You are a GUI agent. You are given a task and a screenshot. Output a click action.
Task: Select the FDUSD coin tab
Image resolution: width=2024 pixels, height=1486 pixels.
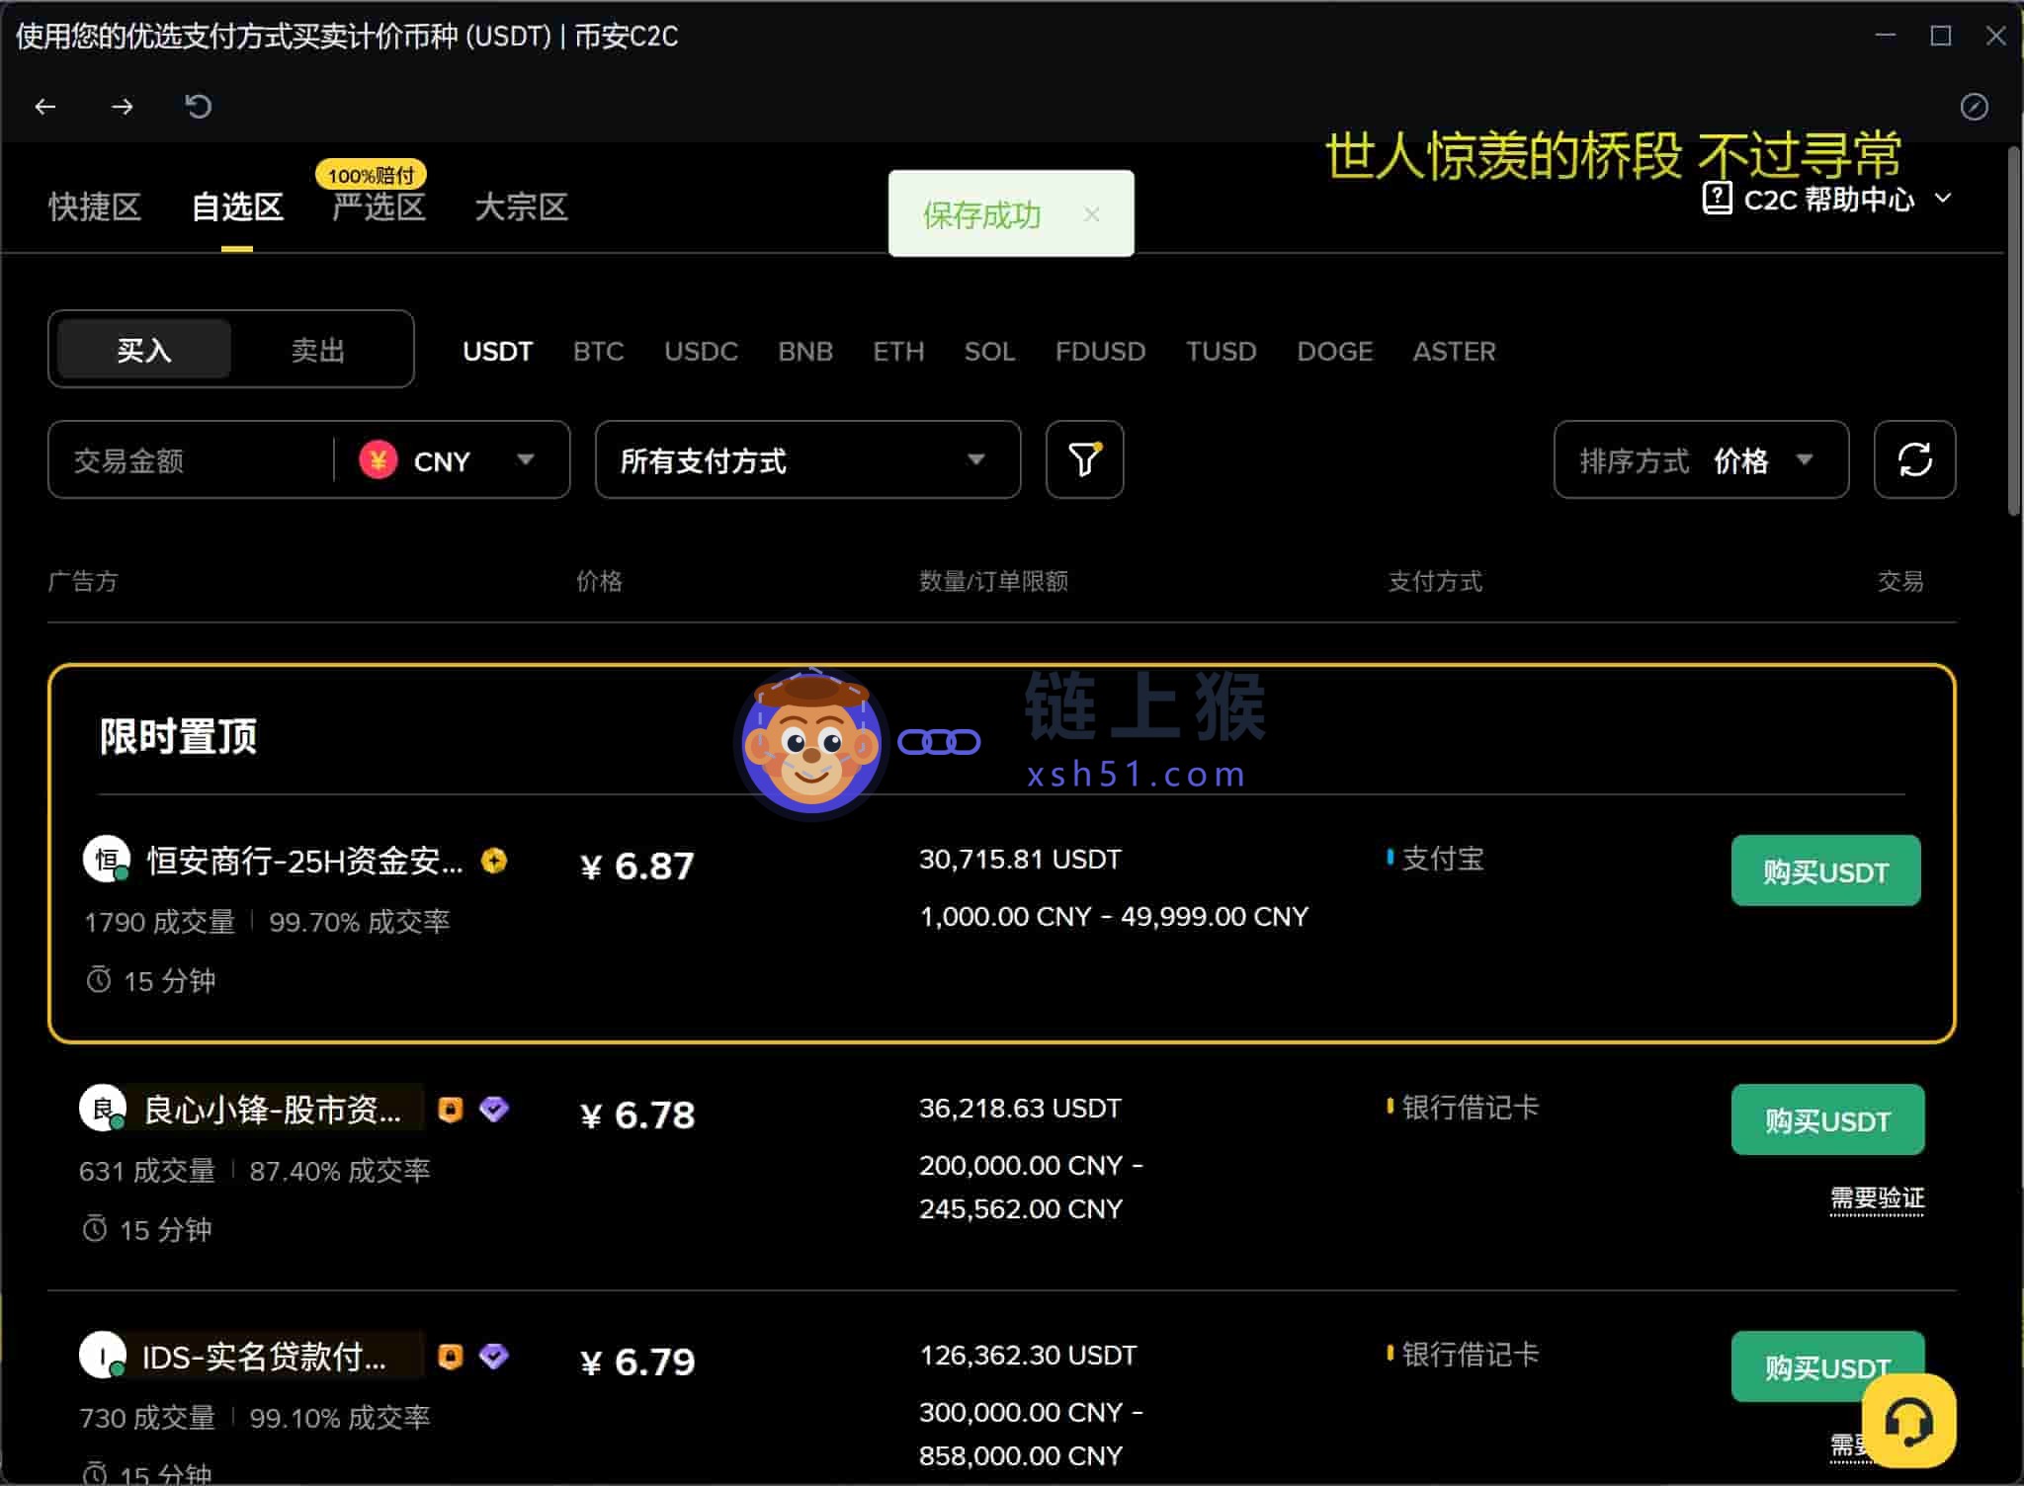click(x=1100, y=351)
